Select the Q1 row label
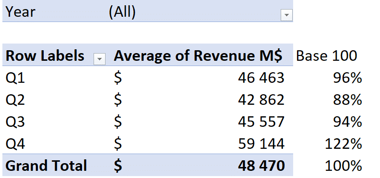 15,78
